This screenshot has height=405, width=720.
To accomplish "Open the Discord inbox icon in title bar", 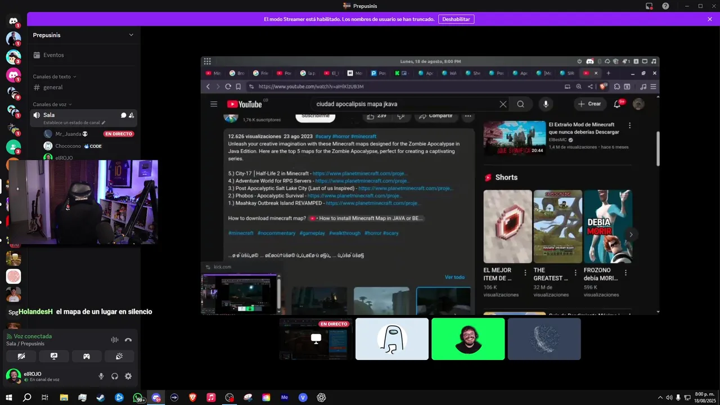I will [x=649, y=6].
